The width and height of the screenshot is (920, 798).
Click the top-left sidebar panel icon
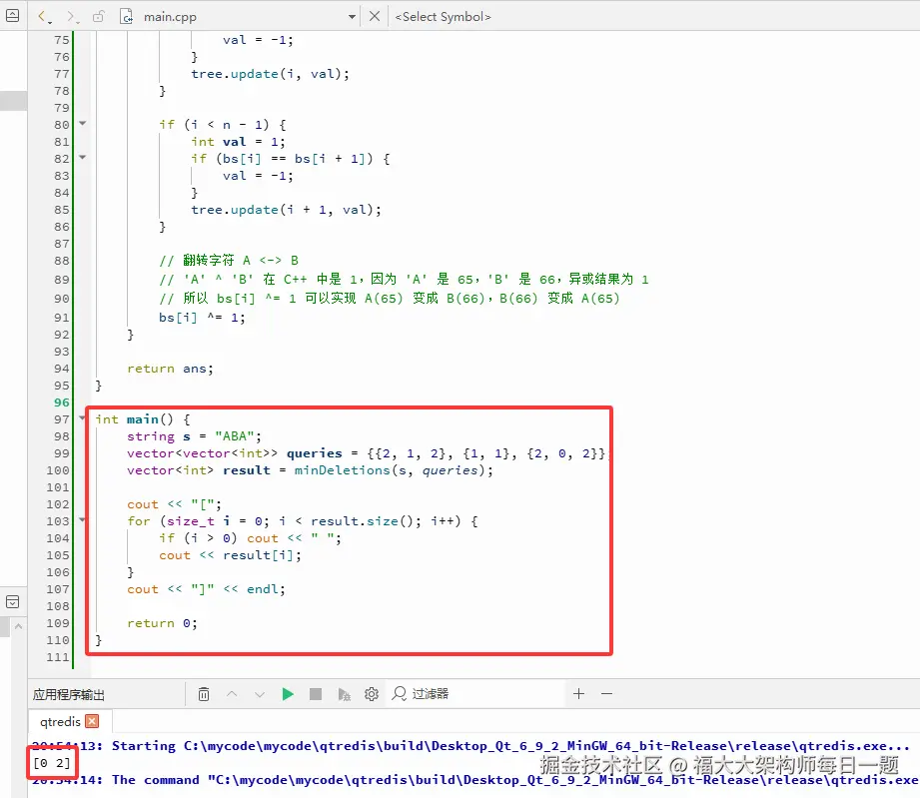(x=12, y=16)
